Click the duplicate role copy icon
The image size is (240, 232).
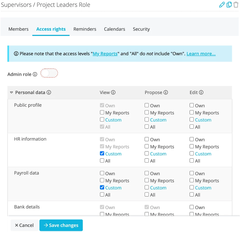229,4
